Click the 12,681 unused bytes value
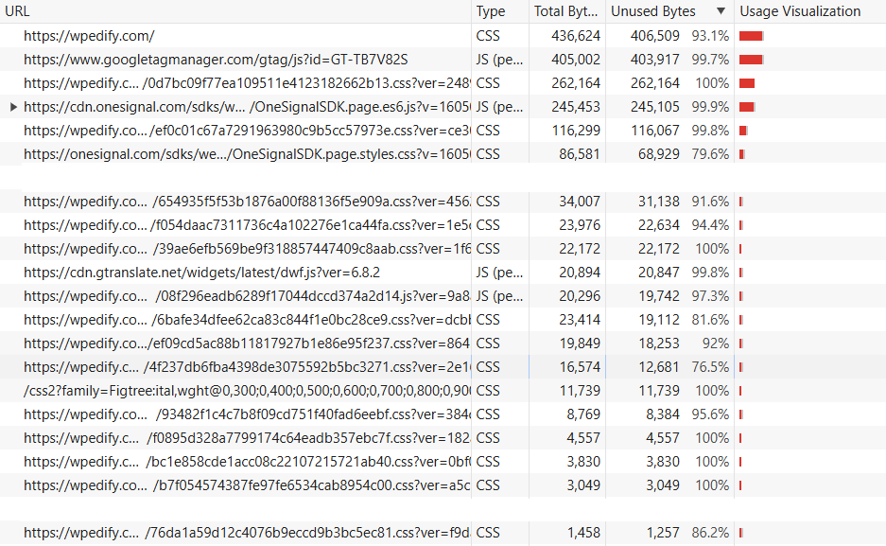886x546 pixels. tap(658, 368)
